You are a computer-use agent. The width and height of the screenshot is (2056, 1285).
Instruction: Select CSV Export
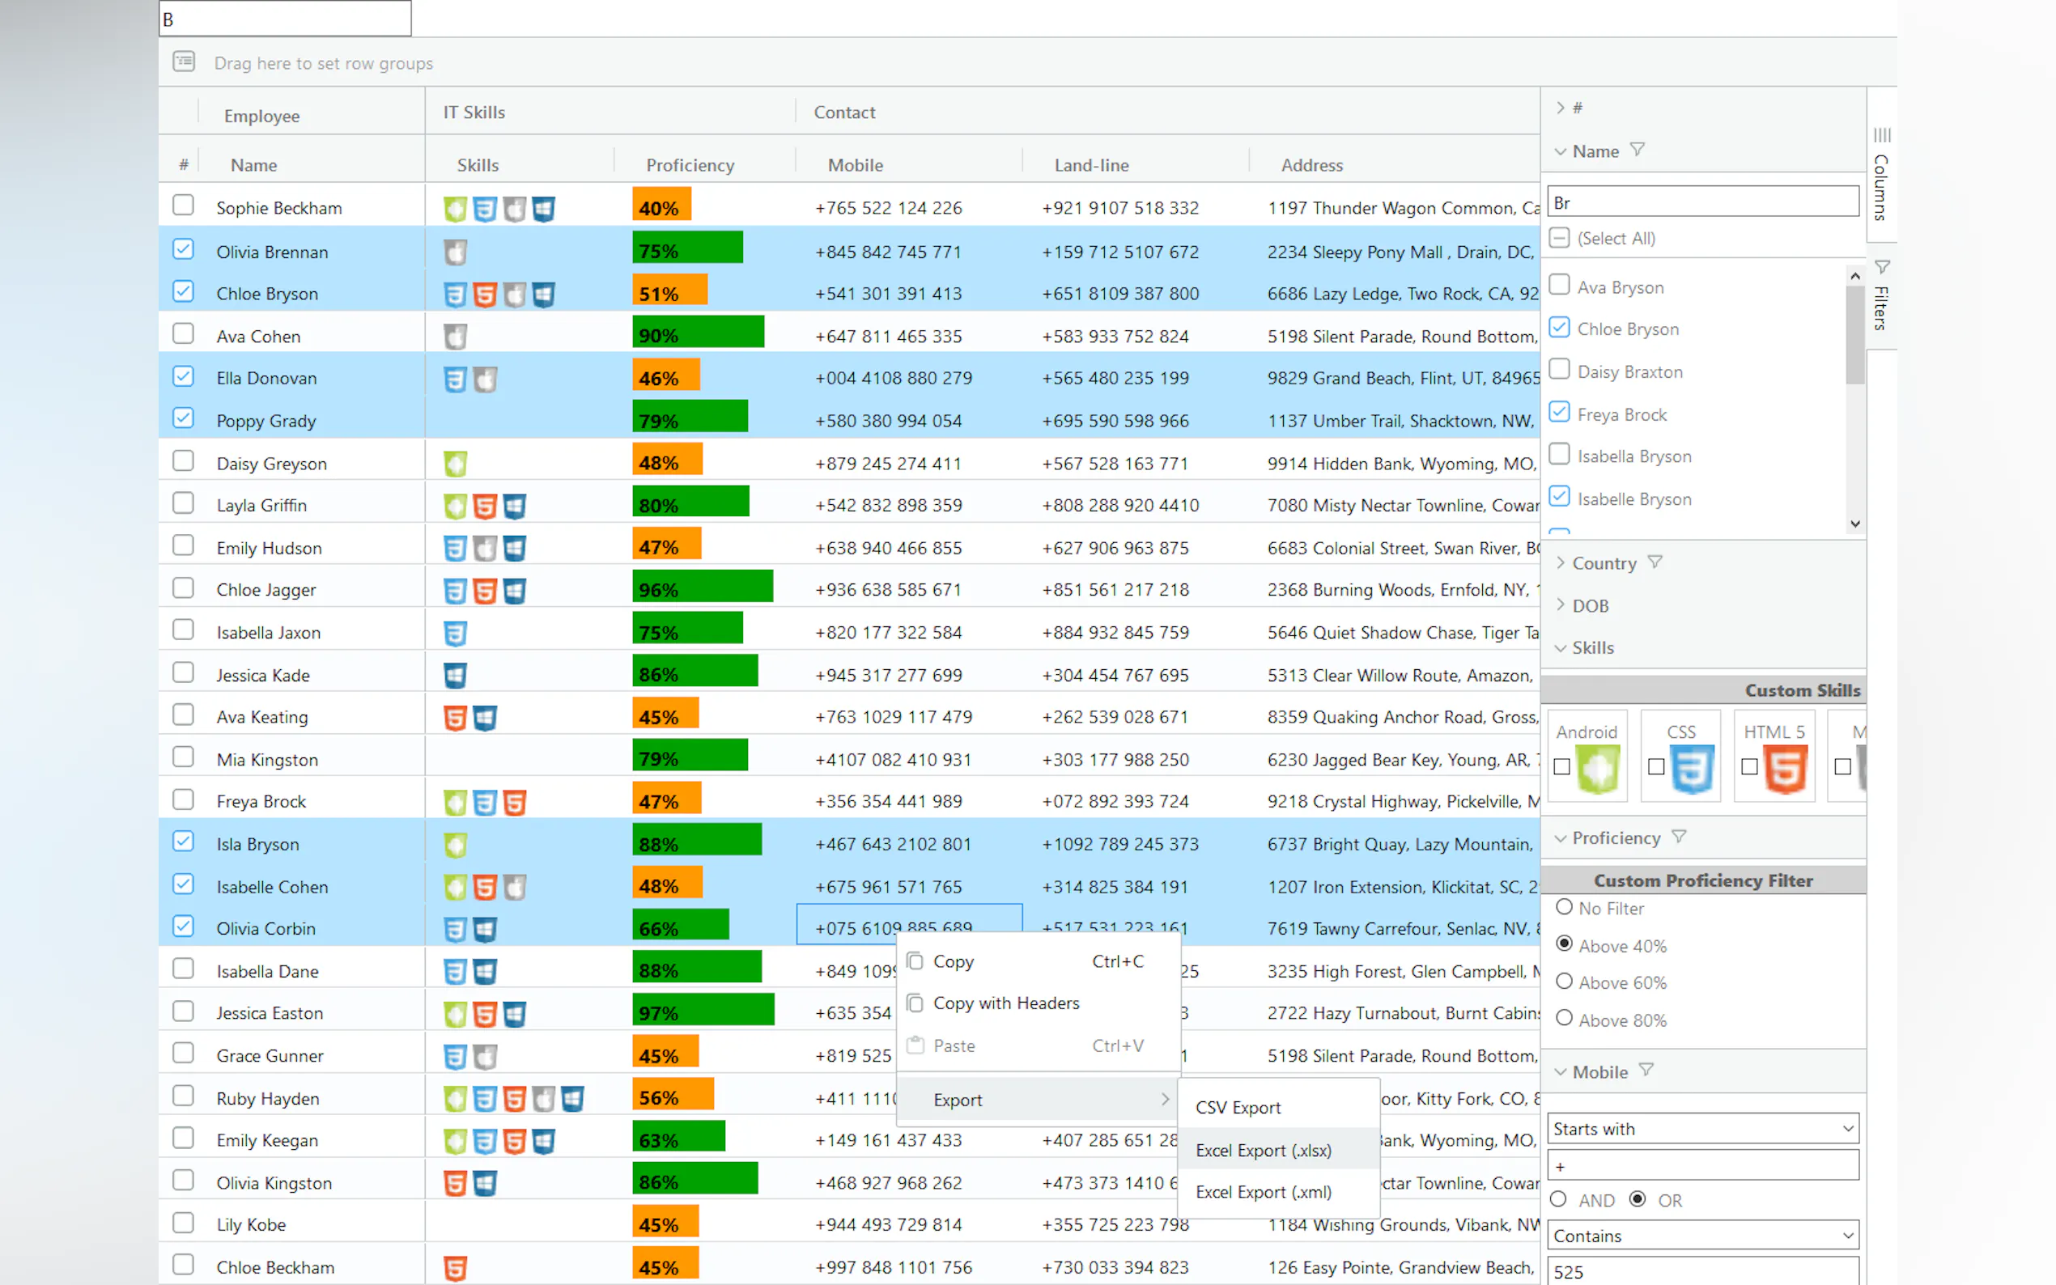click(x=1278, y=1107)
